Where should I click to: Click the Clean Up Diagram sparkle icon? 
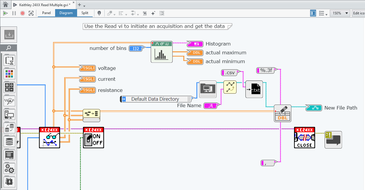click(x=153, y=13)
